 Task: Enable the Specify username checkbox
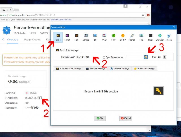point(104,57)
